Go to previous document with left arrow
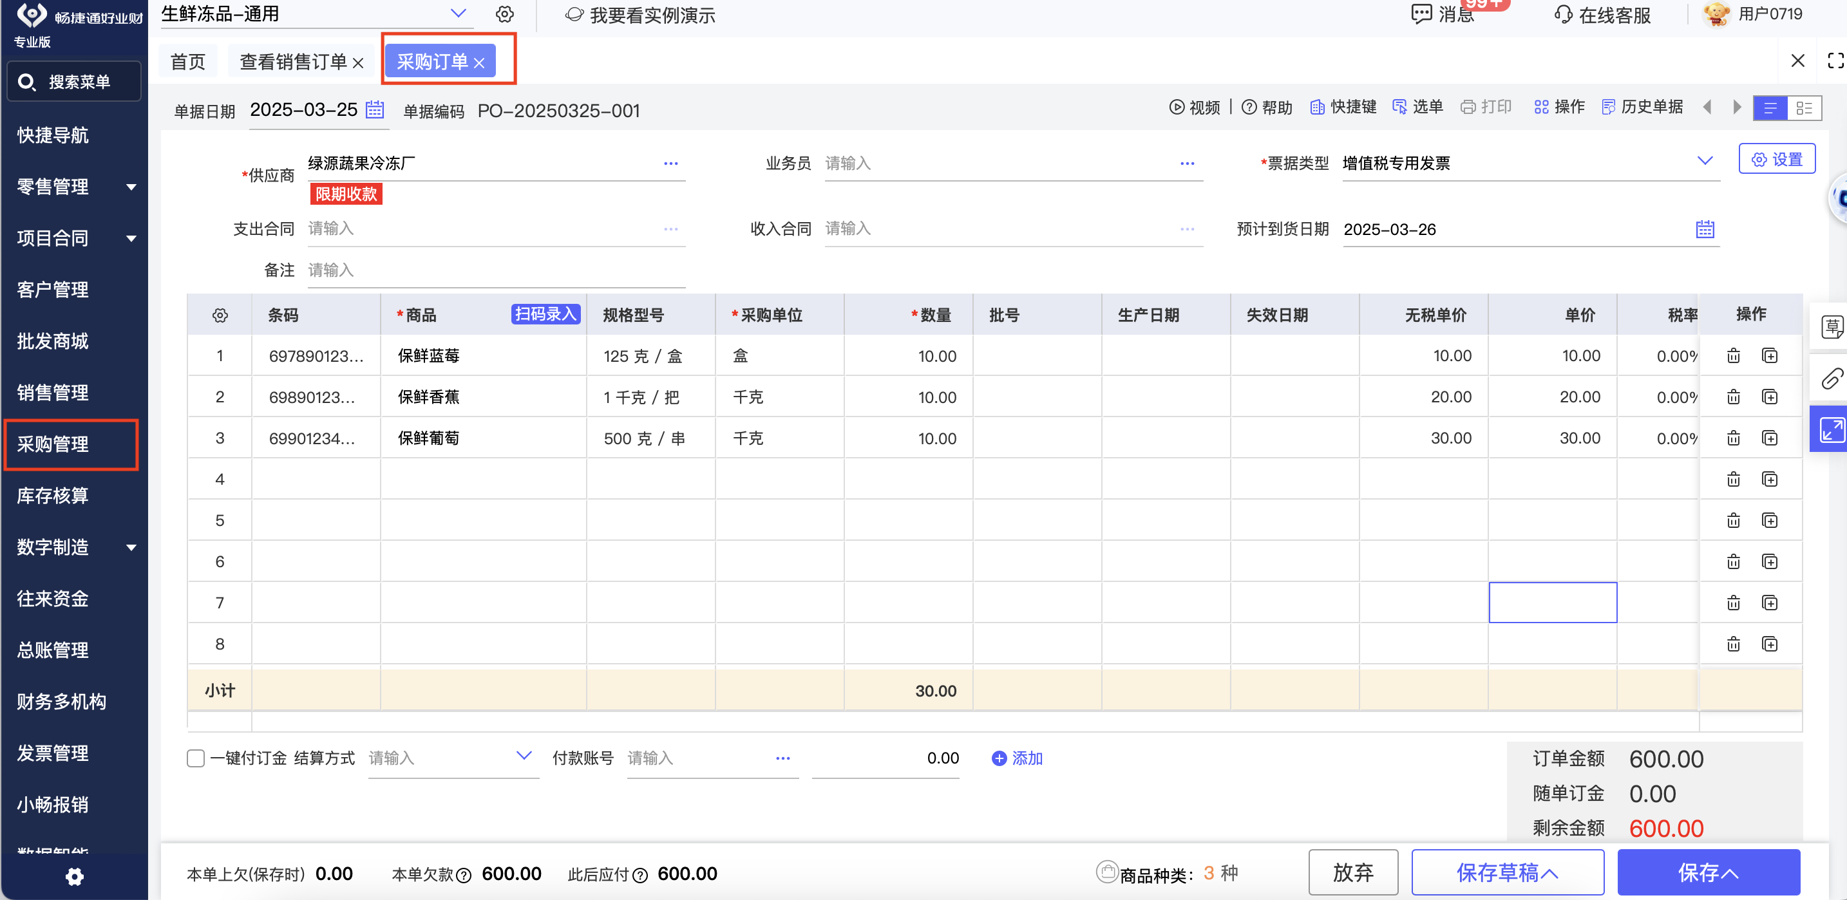Screen dimensions: 1847x900 coord(1707,108)
